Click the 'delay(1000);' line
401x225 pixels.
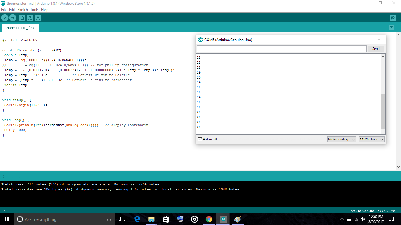pos(17,130)
